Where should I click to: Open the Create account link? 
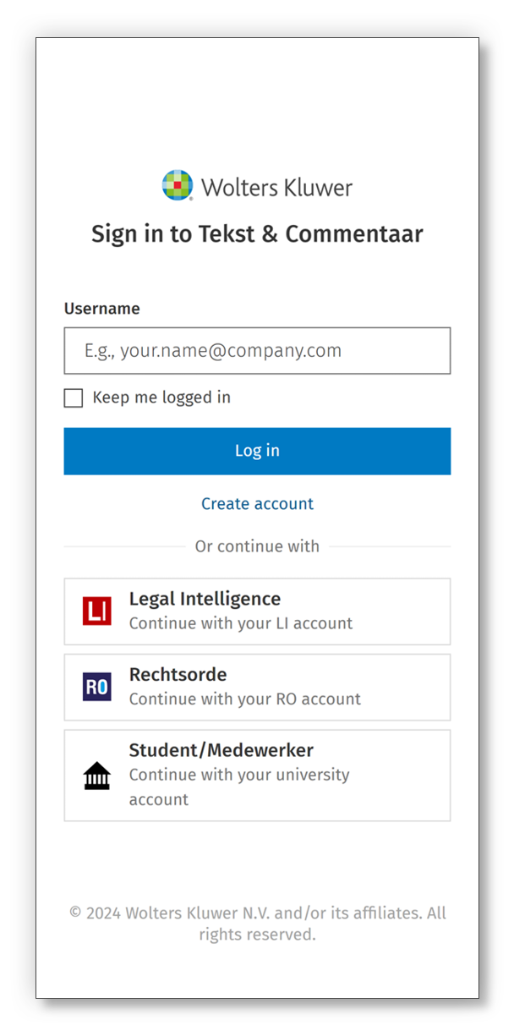(x=257, y=504)
